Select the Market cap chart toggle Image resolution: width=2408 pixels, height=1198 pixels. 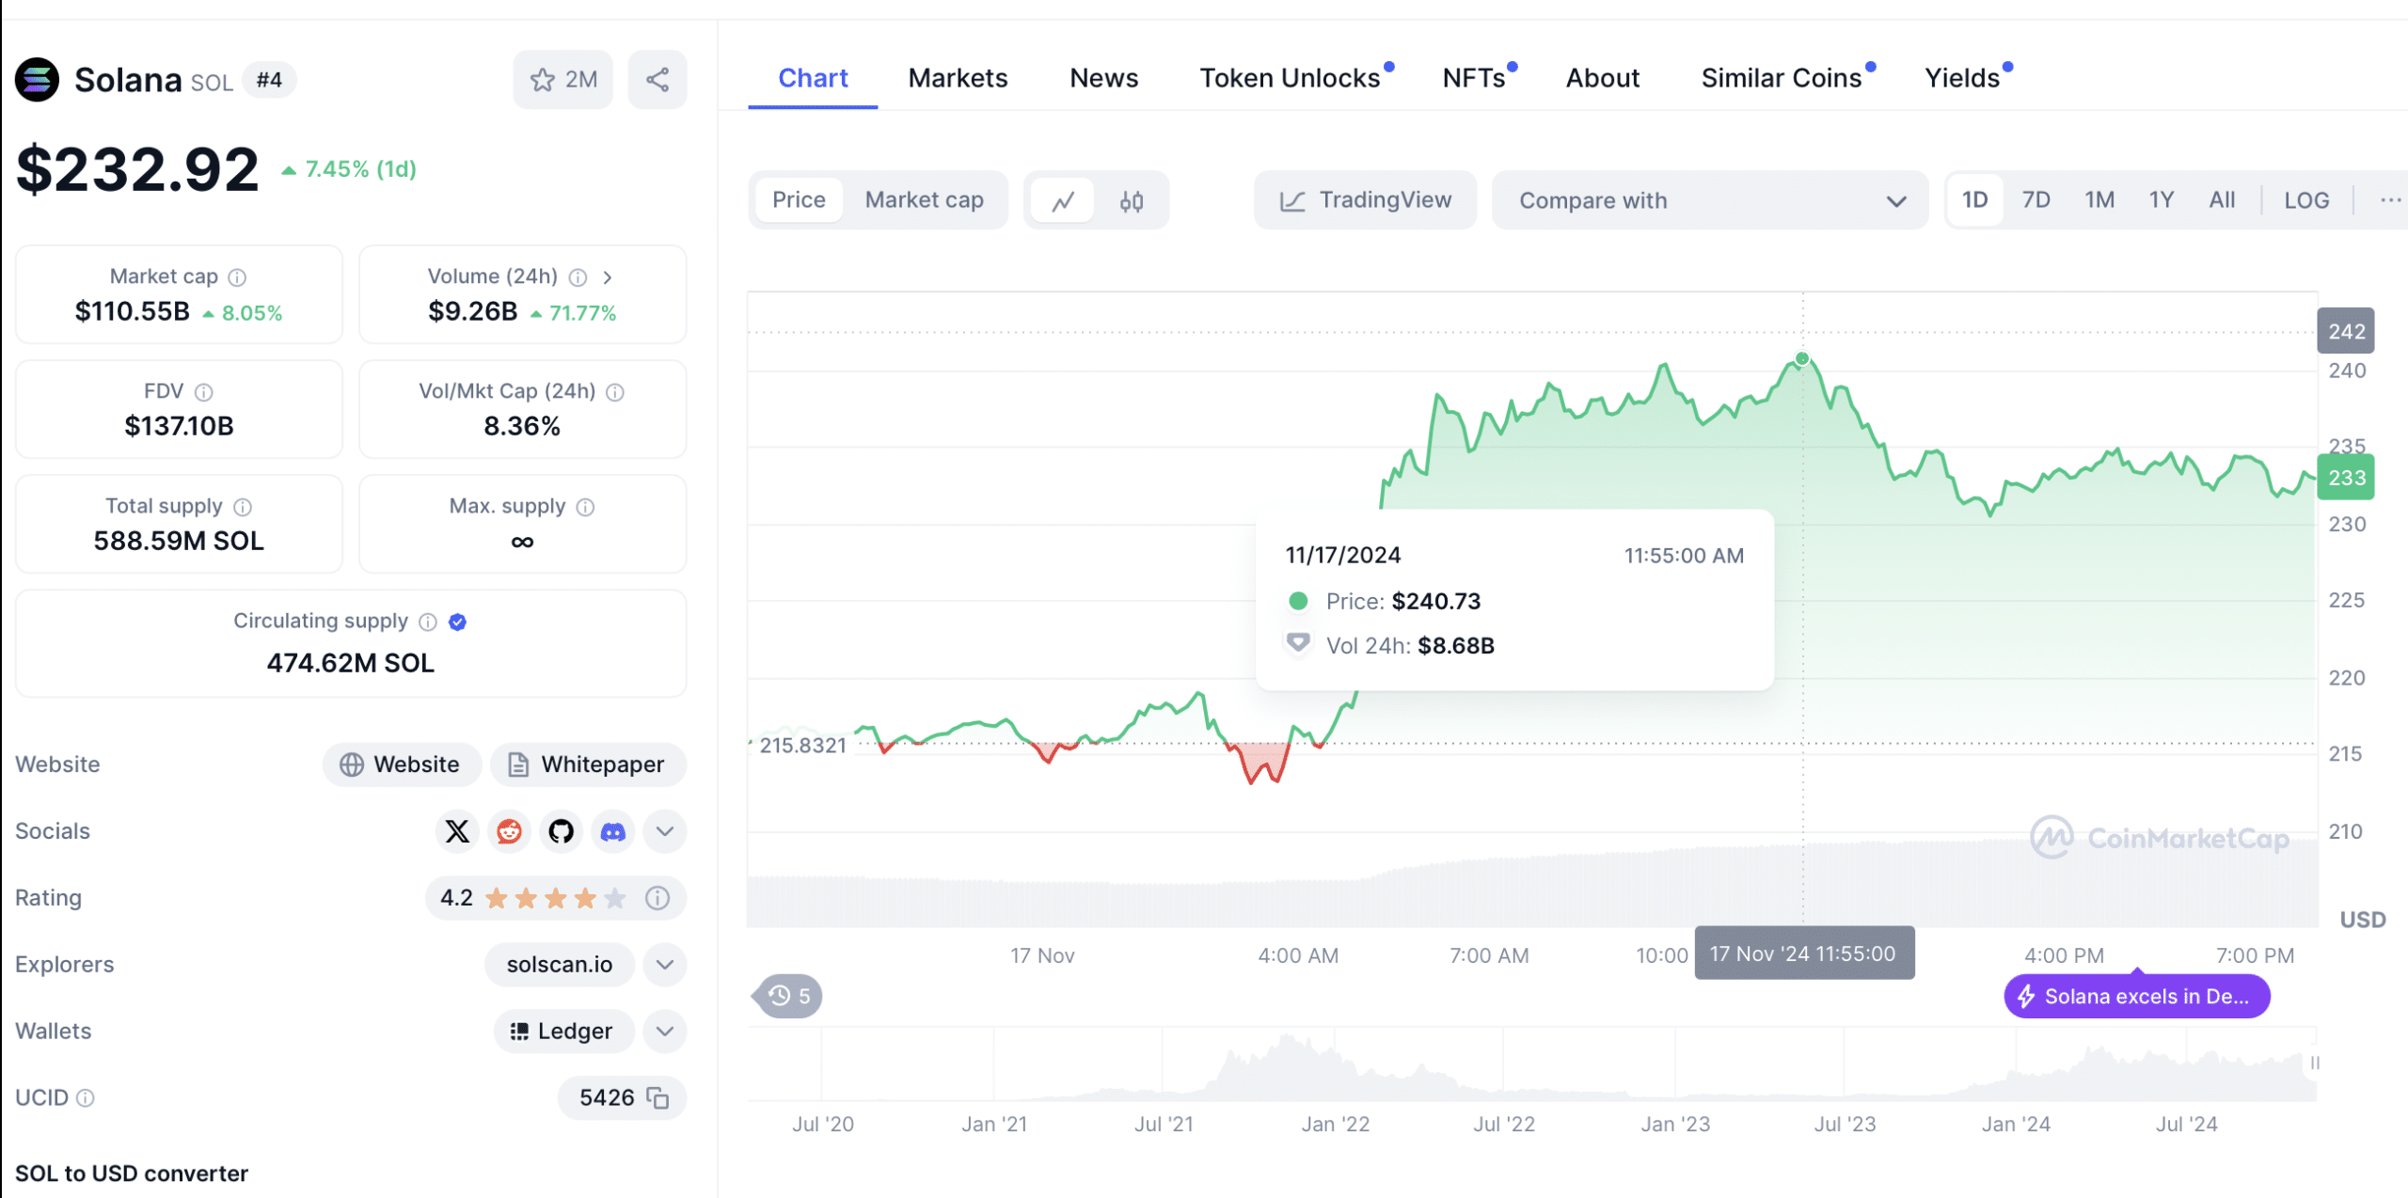[x=924, y=200]
